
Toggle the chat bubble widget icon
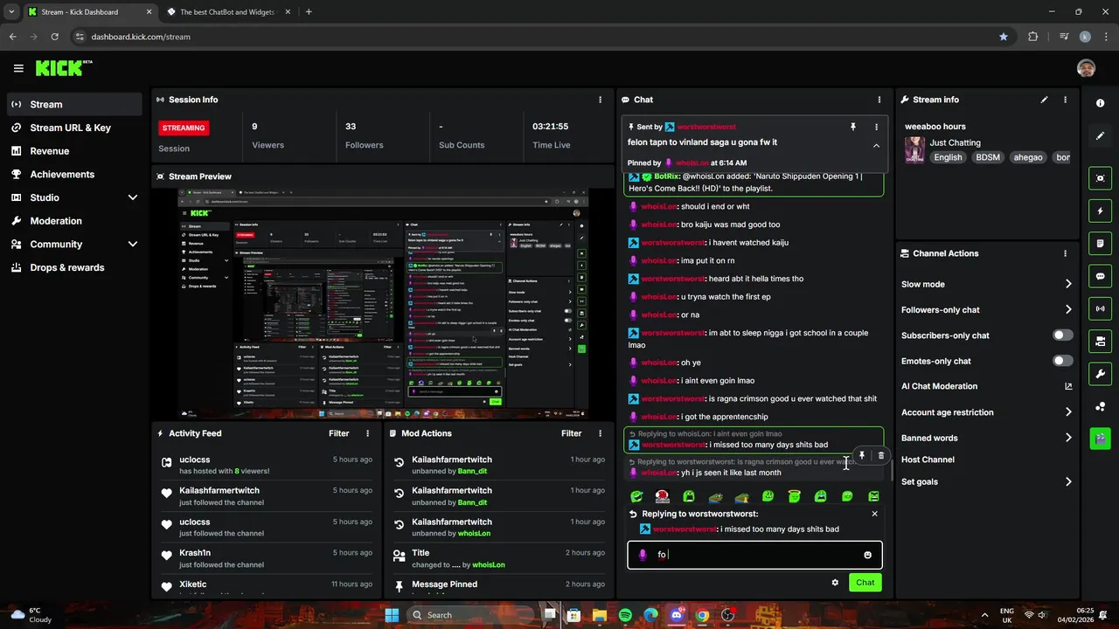click(1100, 276)
